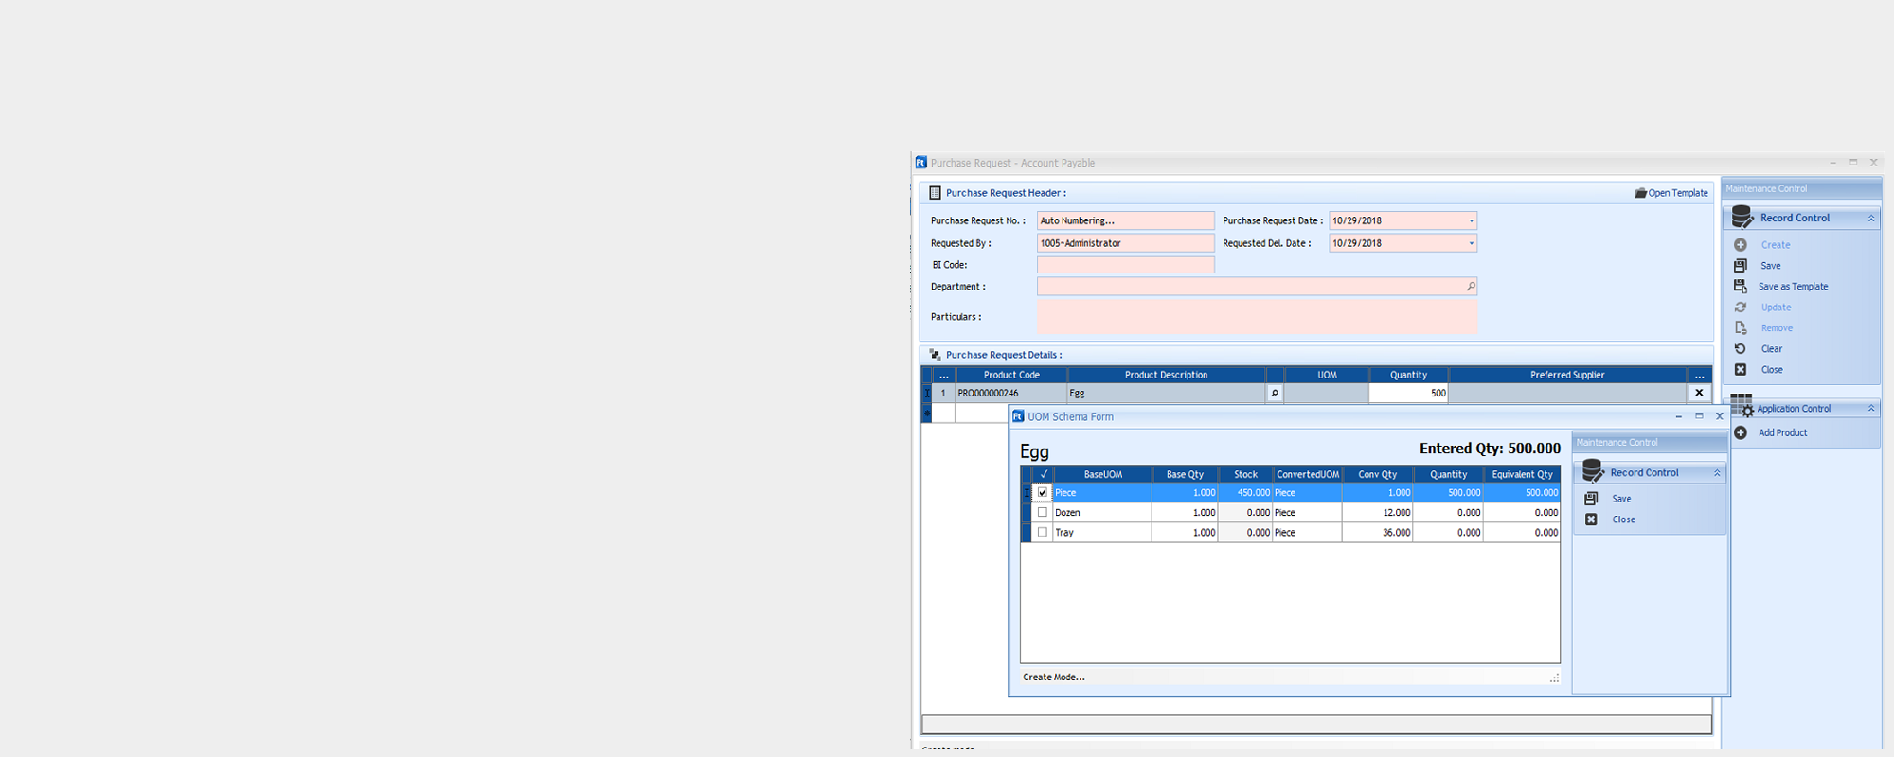Click the Piece row Stock 450.000 cell
Viewport: 1894px width, 757px height.
[1245, 493]
